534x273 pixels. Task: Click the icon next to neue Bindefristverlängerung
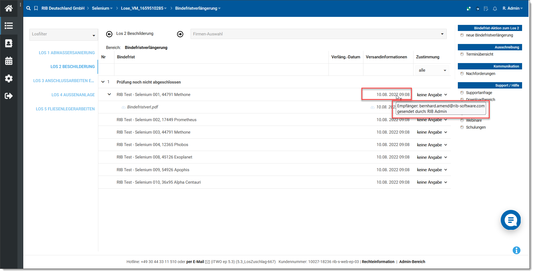pyautogui.click(x=462, y=35)
